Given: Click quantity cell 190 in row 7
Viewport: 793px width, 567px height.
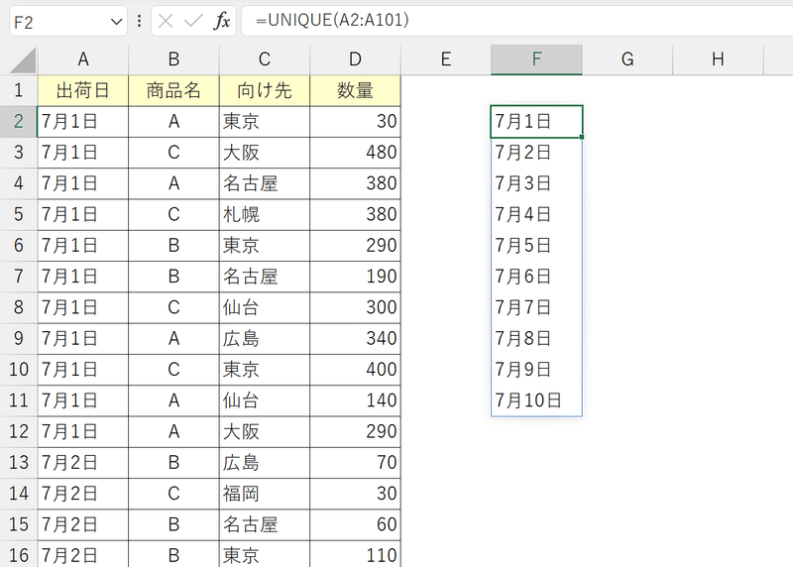Looking at the screenshot, I should point(355,277).
